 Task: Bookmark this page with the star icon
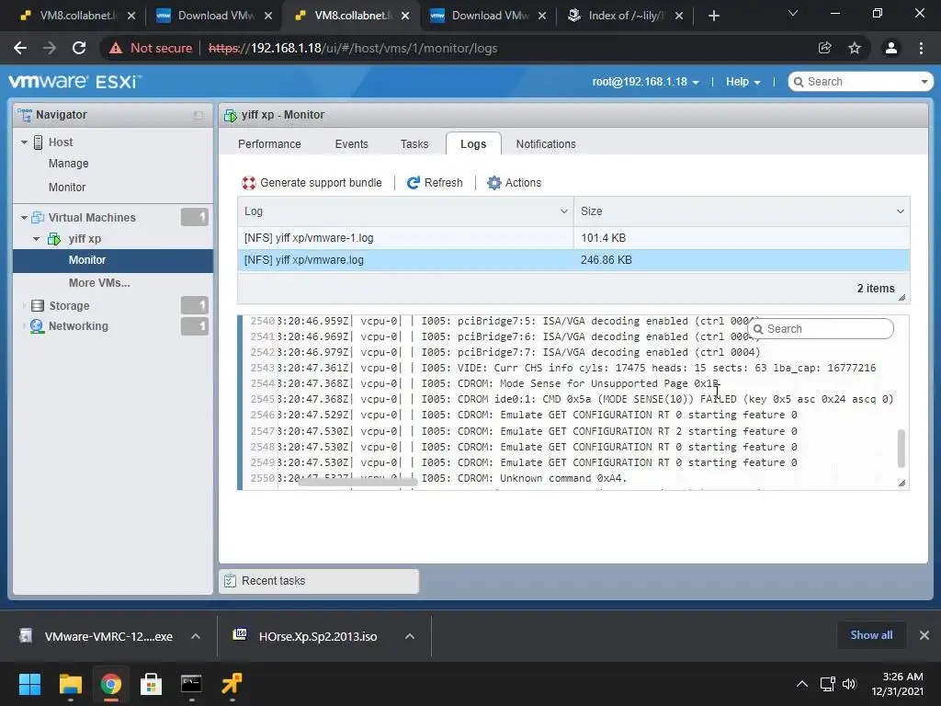pyautogui.click(x=855, y=48)
